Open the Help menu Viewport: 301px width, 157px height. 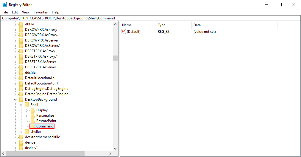(55, 12)
